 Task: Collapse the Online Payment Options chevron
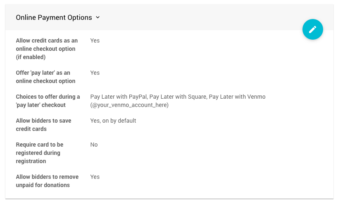[x=98, y=17]
